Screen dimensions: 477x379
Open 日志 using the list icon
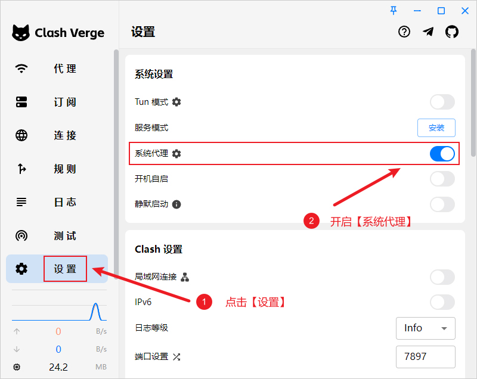coord(21,202)
